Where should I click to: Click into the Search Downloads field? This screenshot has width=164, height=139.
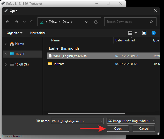pyautogui.click(x=130, y=22)
